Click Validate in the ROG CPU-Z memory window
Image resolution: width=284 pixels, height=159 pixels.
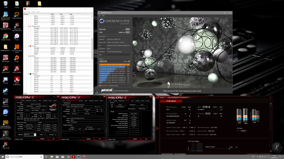pyautogui.click(x=135, y=139)
